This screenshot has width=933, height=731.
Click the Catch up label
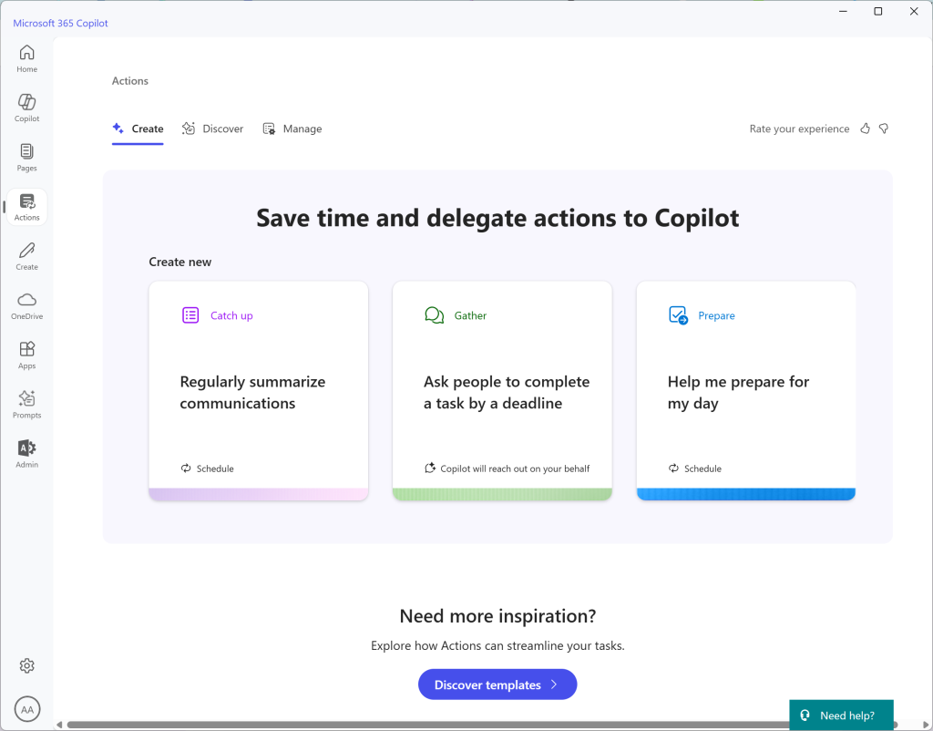(231, 315)
